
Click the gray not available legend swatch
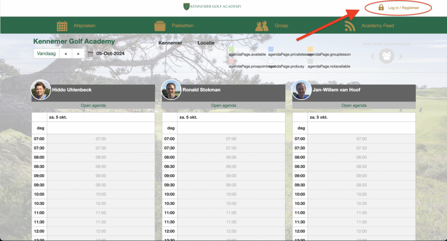pyautogui.click(x=310, y=61)
